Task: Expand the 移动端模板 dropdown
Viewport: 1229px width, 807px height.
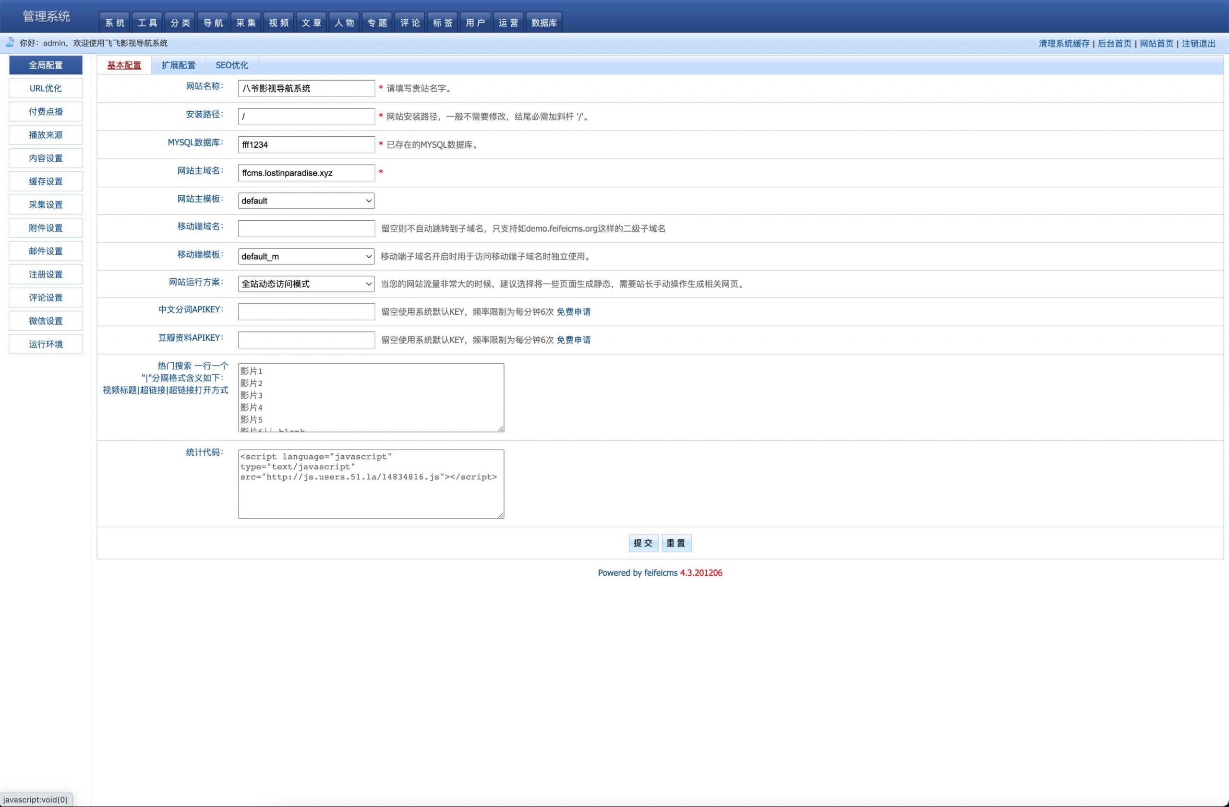Action: (x=305, y=256)
